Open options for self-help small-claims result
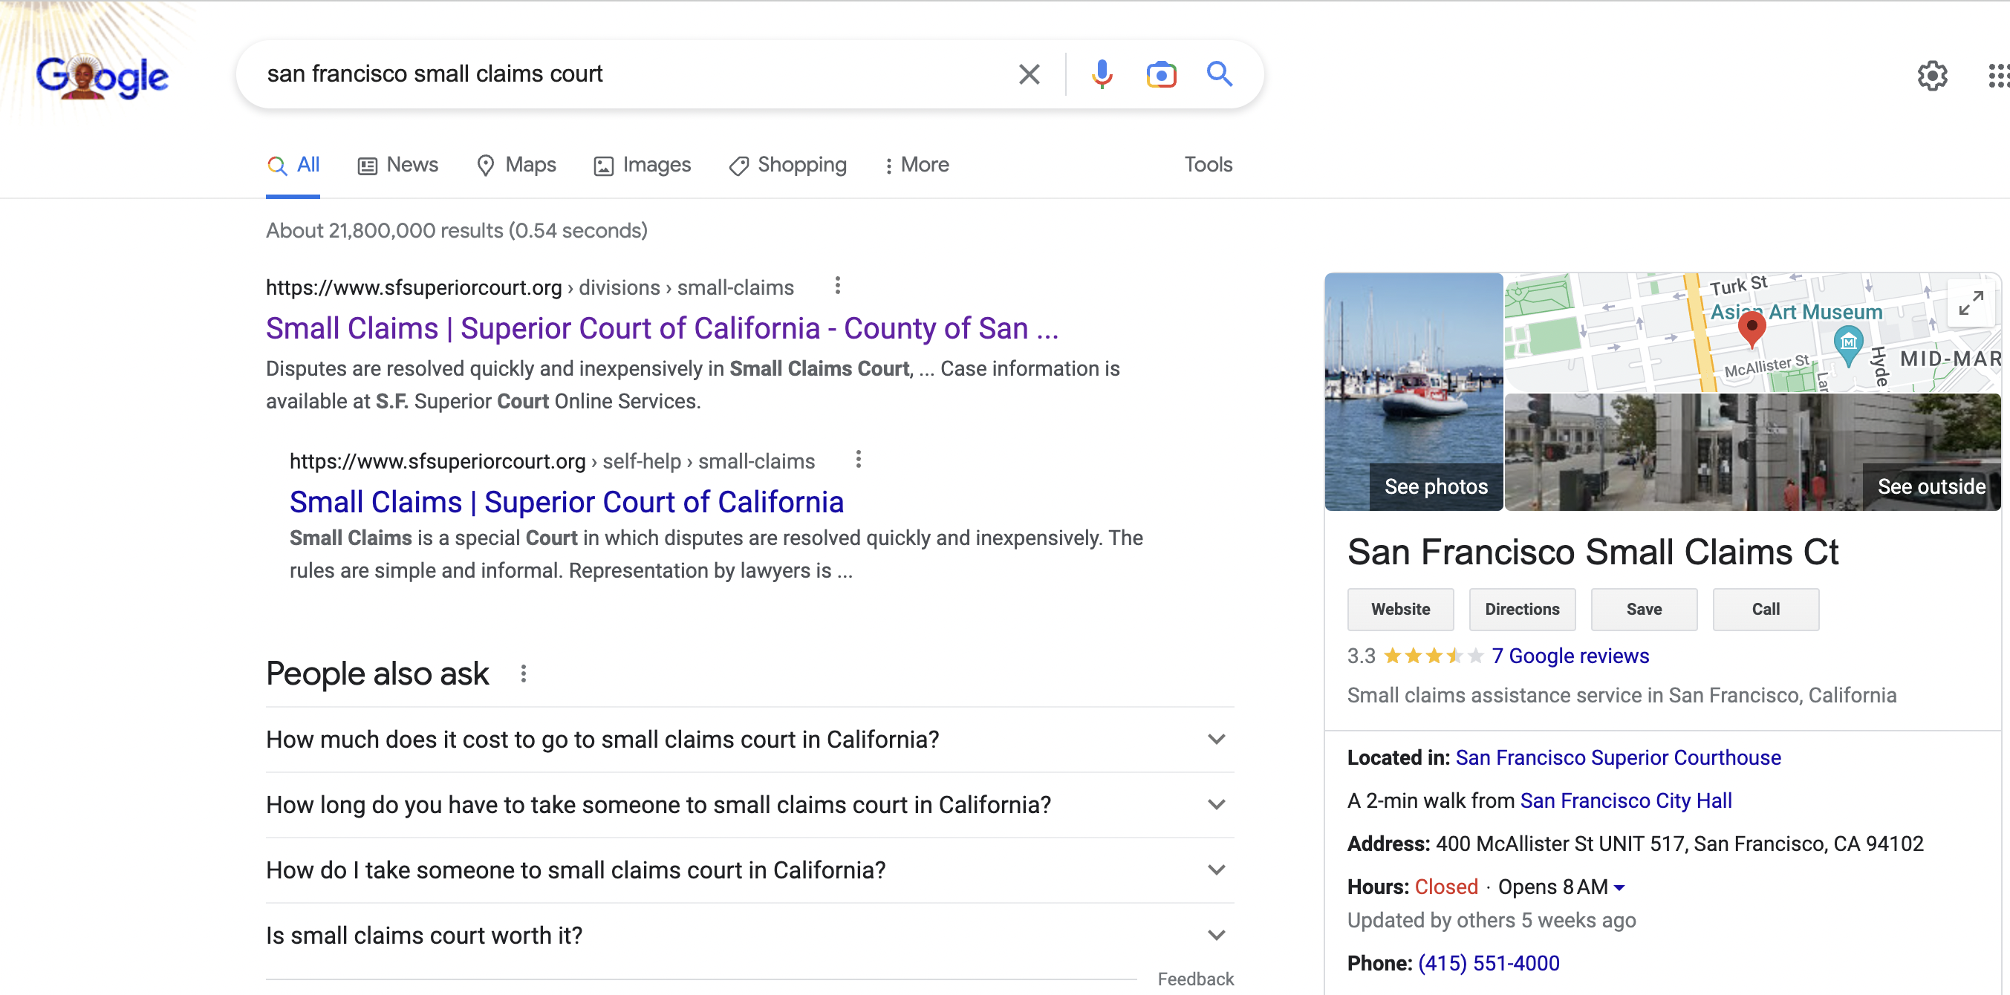Screen dimensions: 2010x995 (x=859, y=460)
